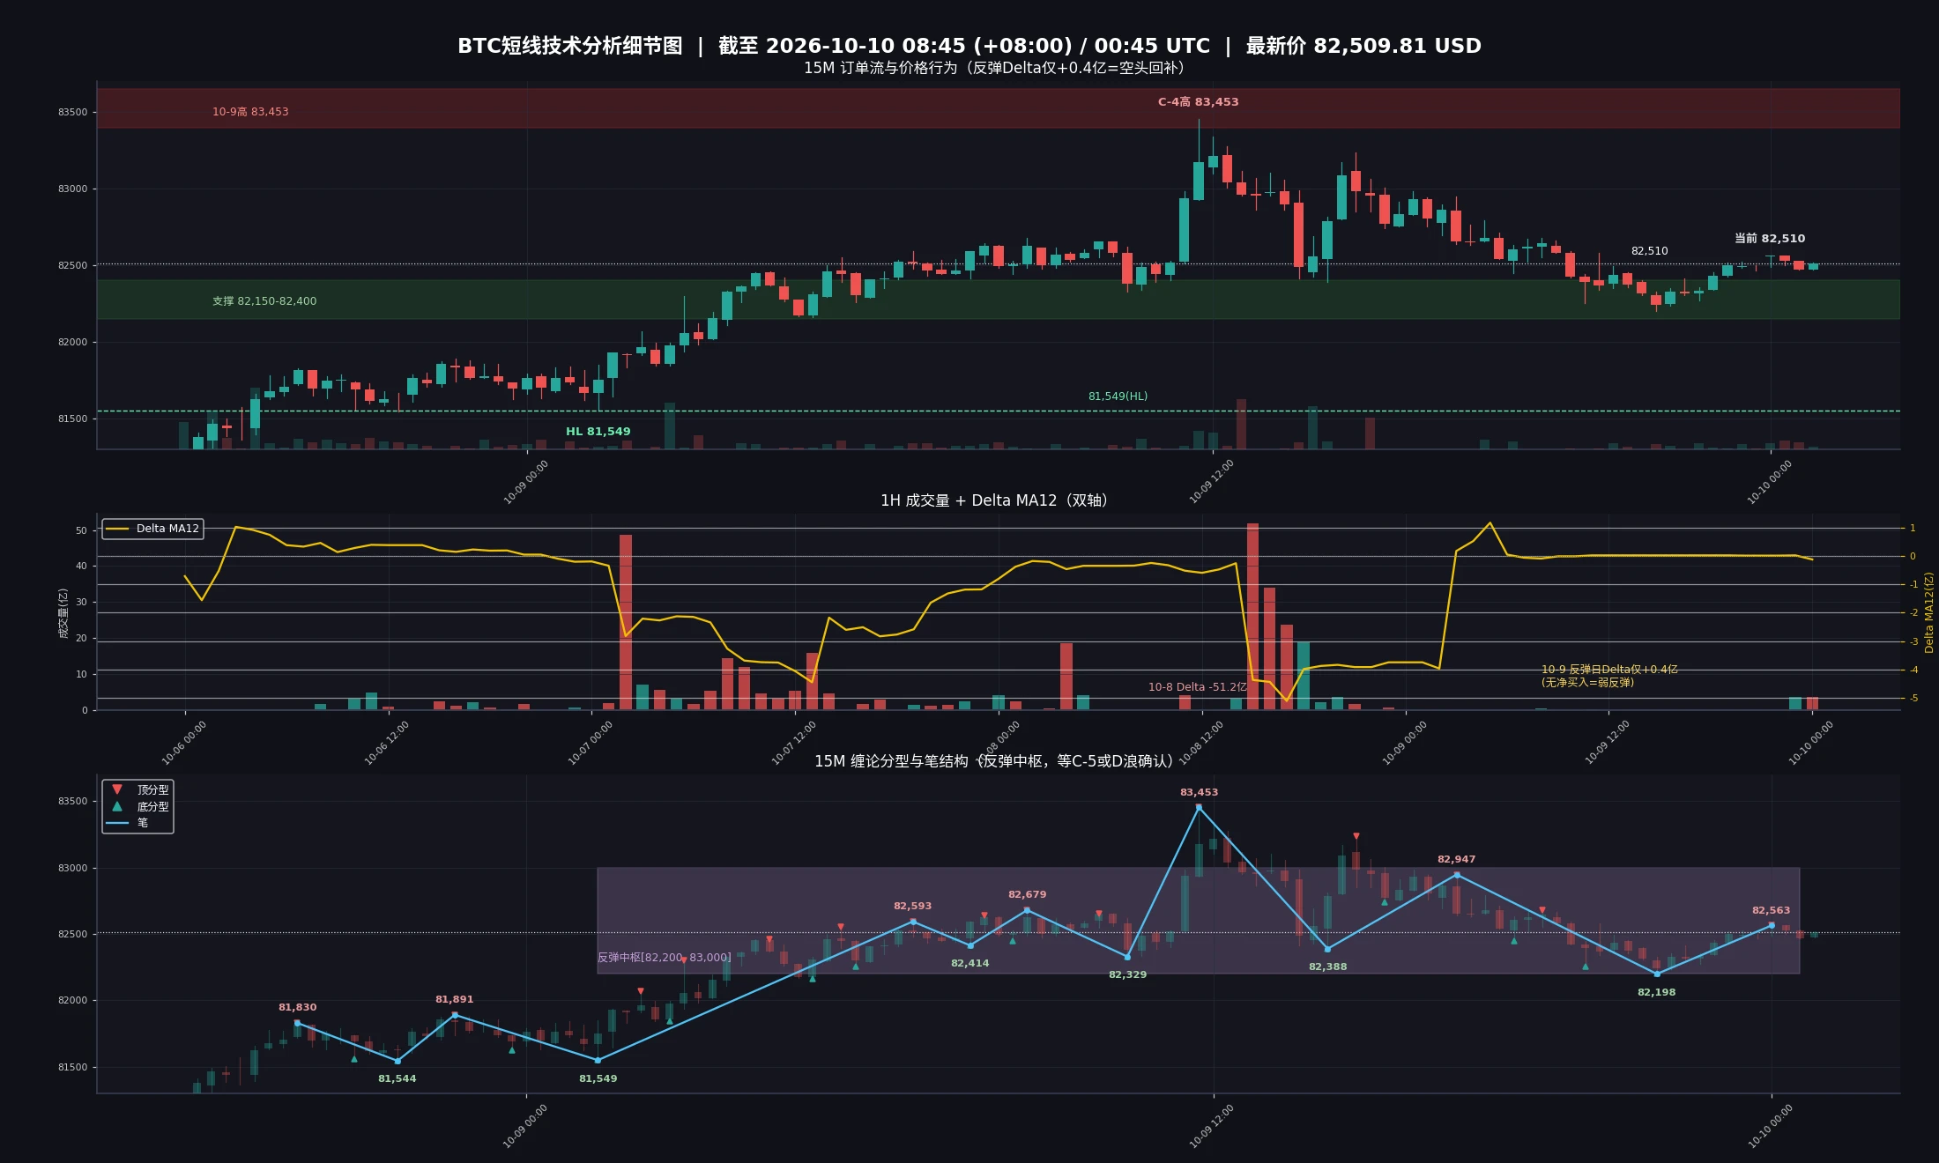Click the '10-8 Delta -51.2亿' annotation
This screenshot has height=1163, width=1939.
[1197, 687]
